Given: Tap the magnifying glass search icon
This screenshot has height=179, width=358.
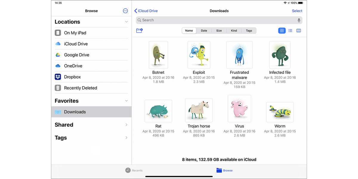Looking at the screenshot, I should (139, 20).
